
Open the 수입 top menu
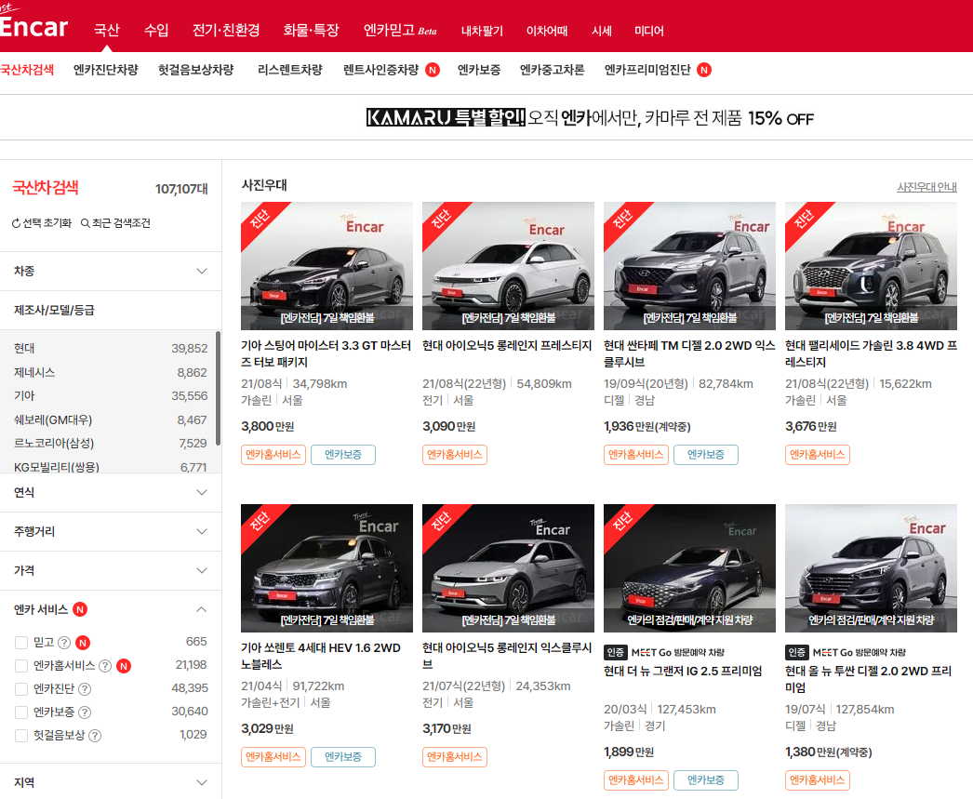(156, 30)
